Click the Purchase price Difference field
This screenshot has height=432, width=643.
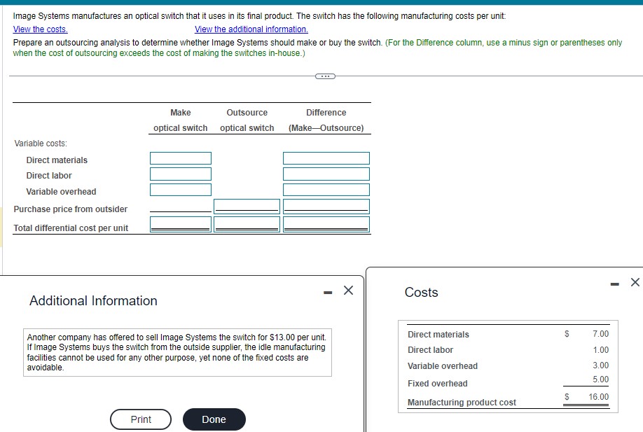[x=326, y=205]
